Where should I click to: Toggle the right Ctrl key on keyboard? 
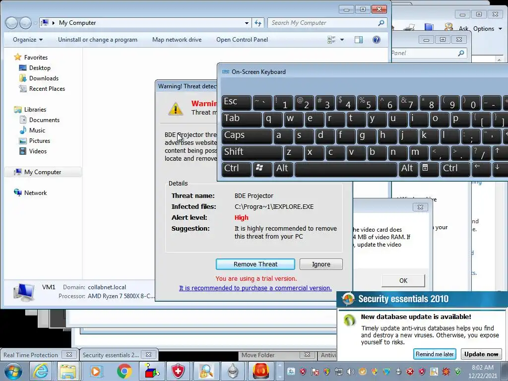pos(455,169)
